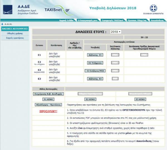Click the AADE logo
The height and width of the screenshot is (150, 167).
click(8, 10)
